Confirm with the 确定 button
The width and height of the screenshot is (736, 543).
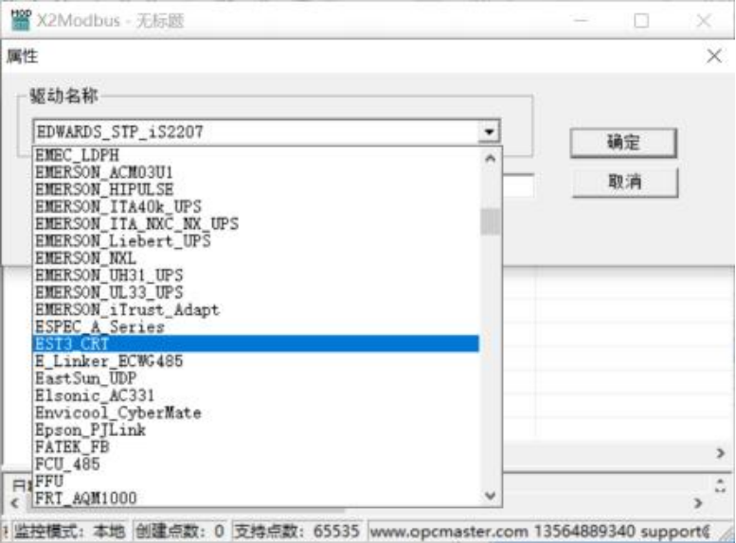(623, 143)
